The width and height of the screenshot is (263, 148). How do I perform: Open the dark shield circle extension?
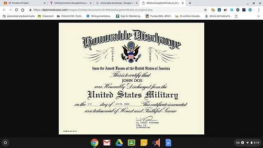coord(238,10)
